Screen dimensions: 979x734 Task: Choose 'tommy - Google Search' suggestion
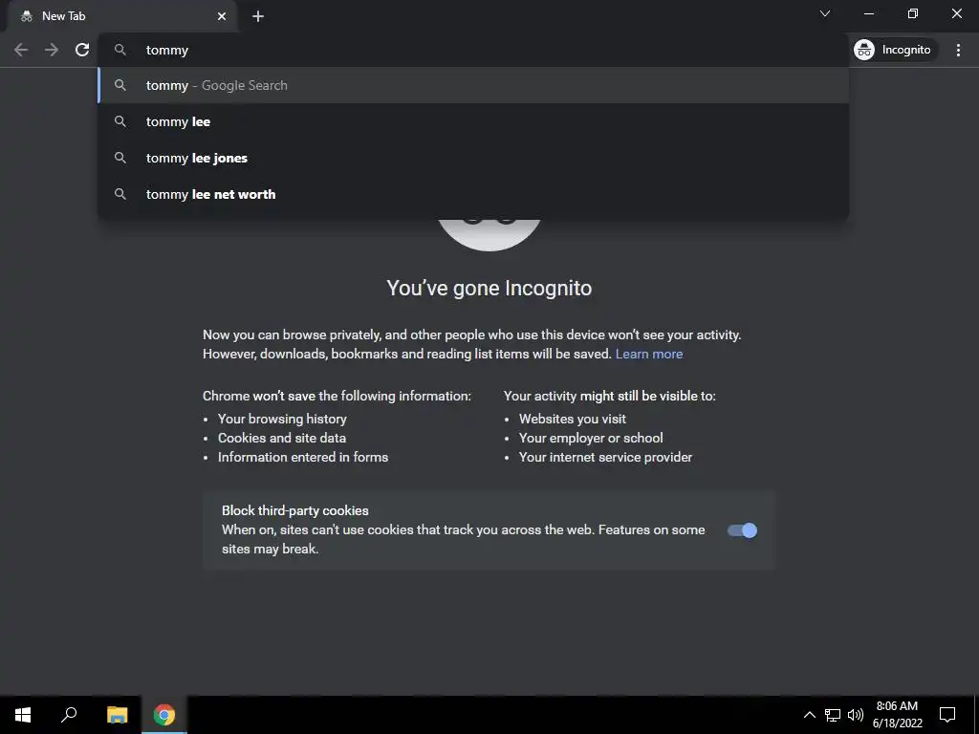click(x=473, y=85)
